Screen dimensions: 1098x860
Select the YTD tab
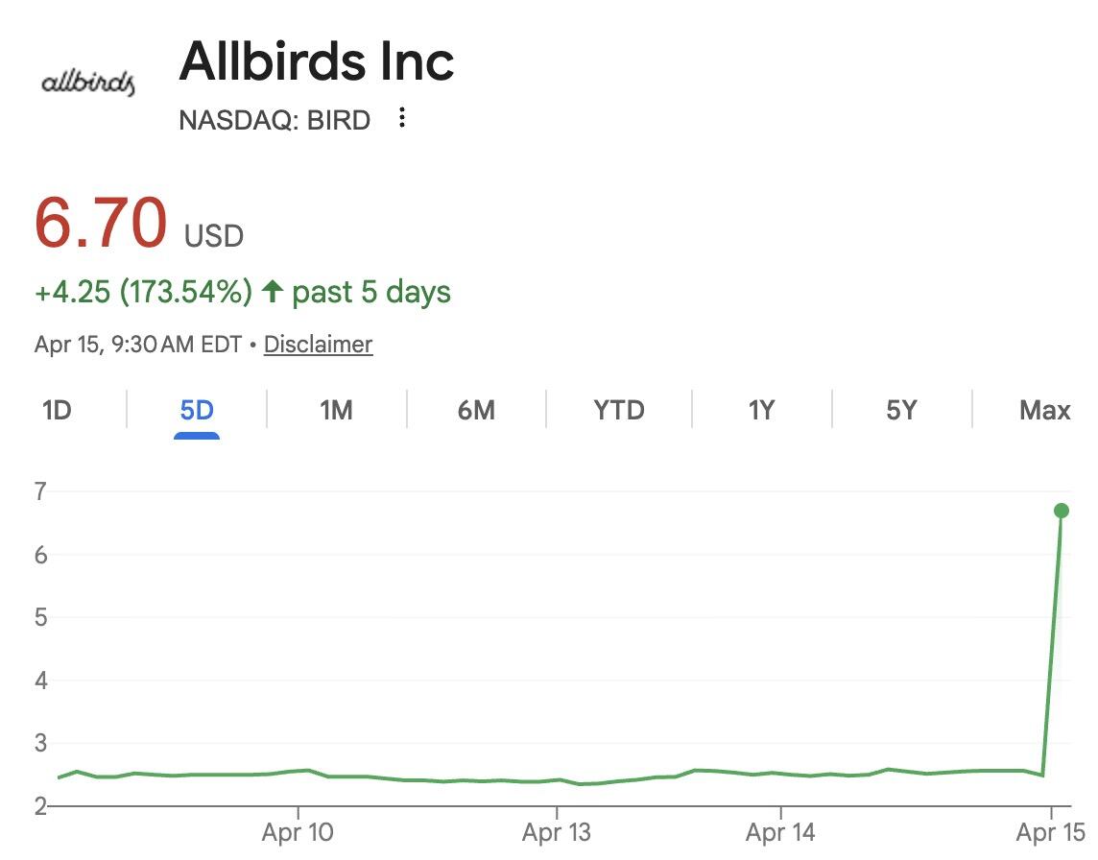point(619,411)
